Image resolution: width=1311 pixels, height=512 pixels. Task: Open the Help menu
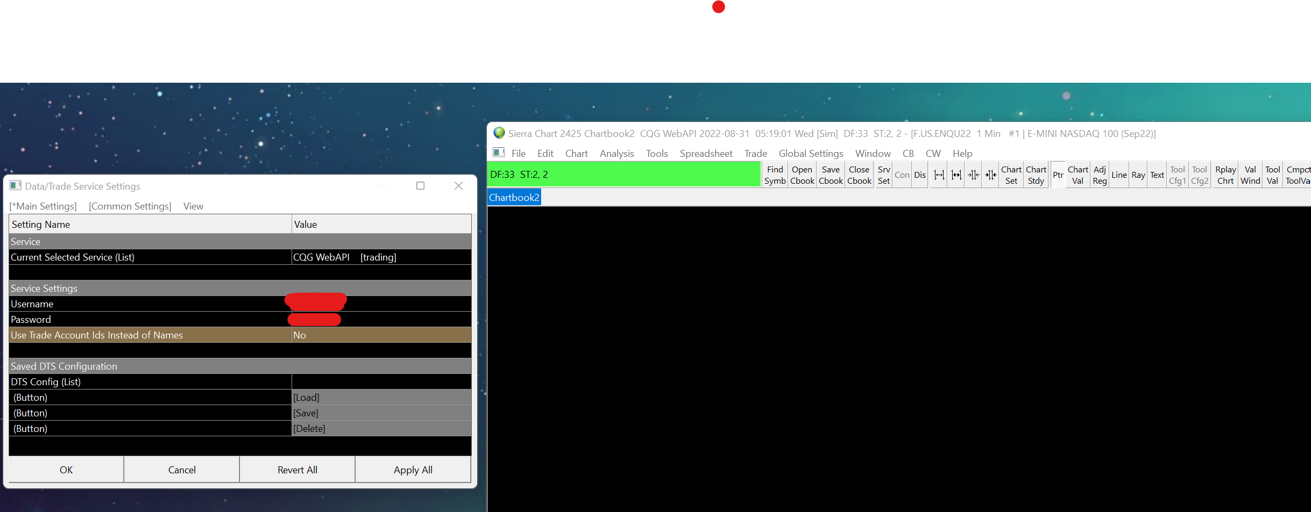[962, 154]
